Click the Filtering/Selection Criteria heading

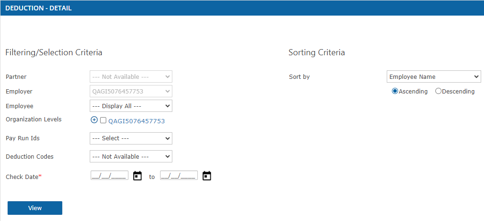click(54, 52)
